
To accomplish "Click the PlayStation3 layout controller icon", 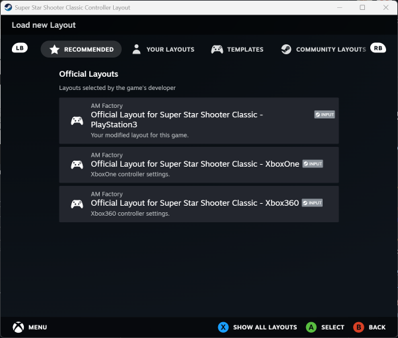I will coord(77,121).
